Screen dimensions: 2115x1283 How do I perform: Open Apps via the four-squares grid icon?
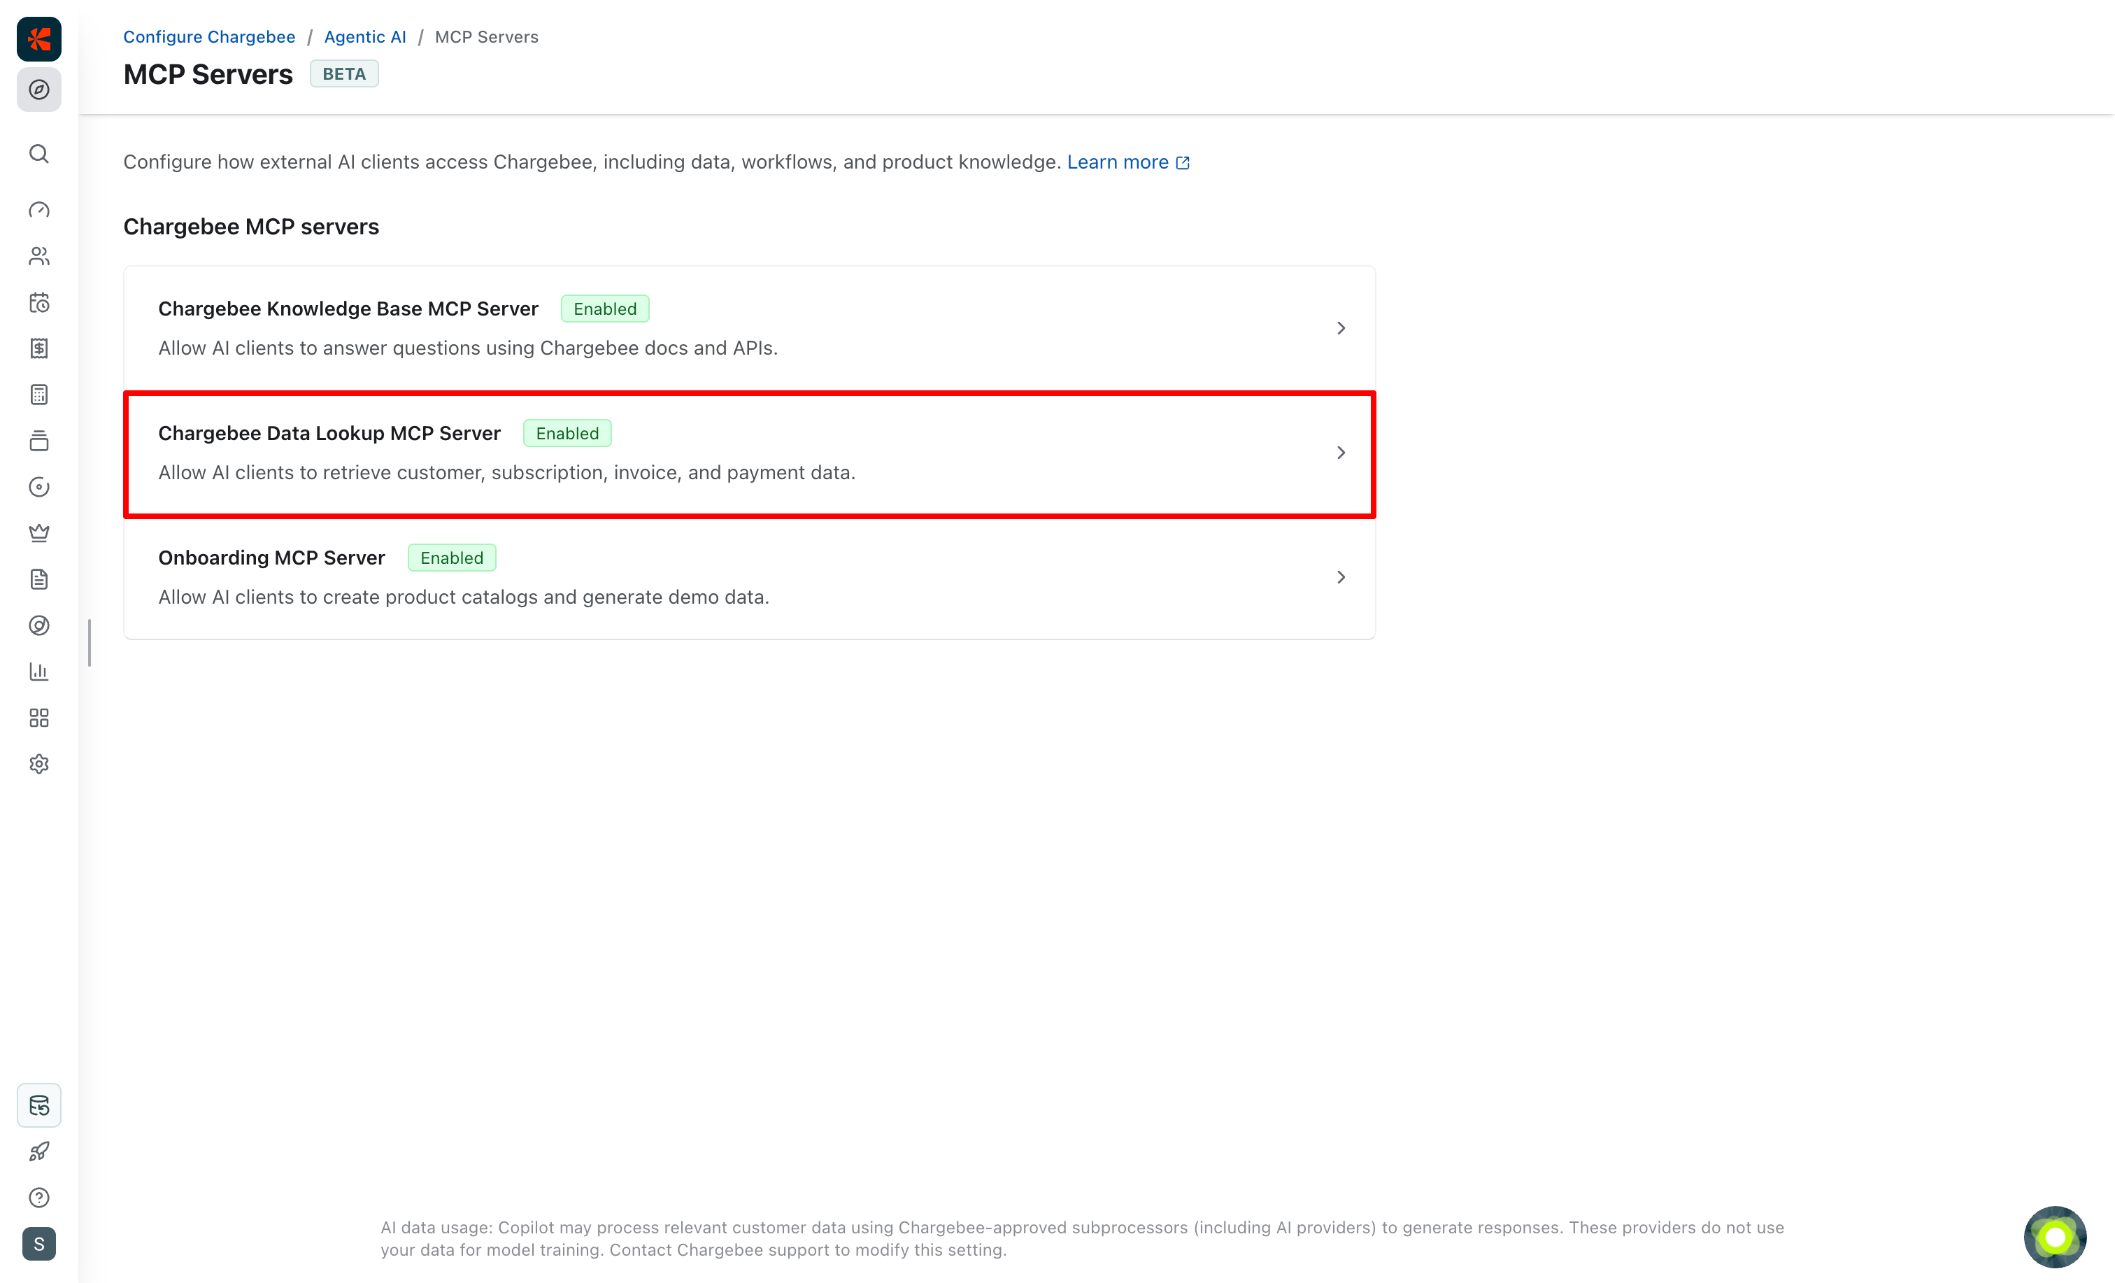[x=38, y=718]
